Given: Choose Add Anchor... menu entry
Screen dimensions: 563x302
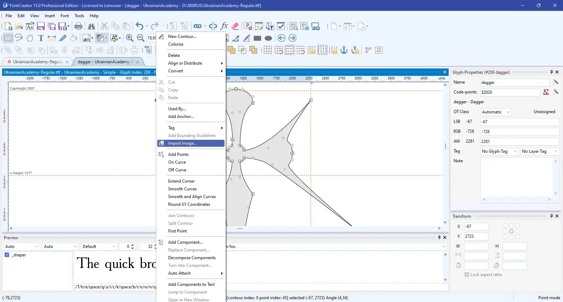Looking at the screenshot, I should pos(191,117).
